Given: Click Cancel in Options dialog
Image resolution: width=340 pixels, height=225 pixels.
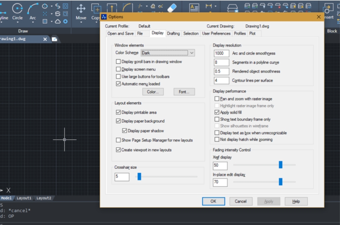Looking at the screenshot, I should point(241,202).
